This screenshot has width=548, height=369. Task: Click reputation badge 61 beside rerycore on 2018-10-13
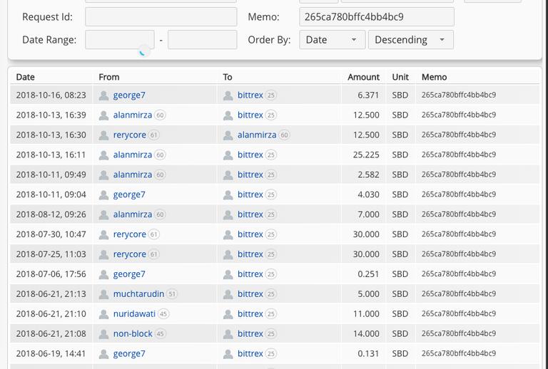tap(154, 135)
